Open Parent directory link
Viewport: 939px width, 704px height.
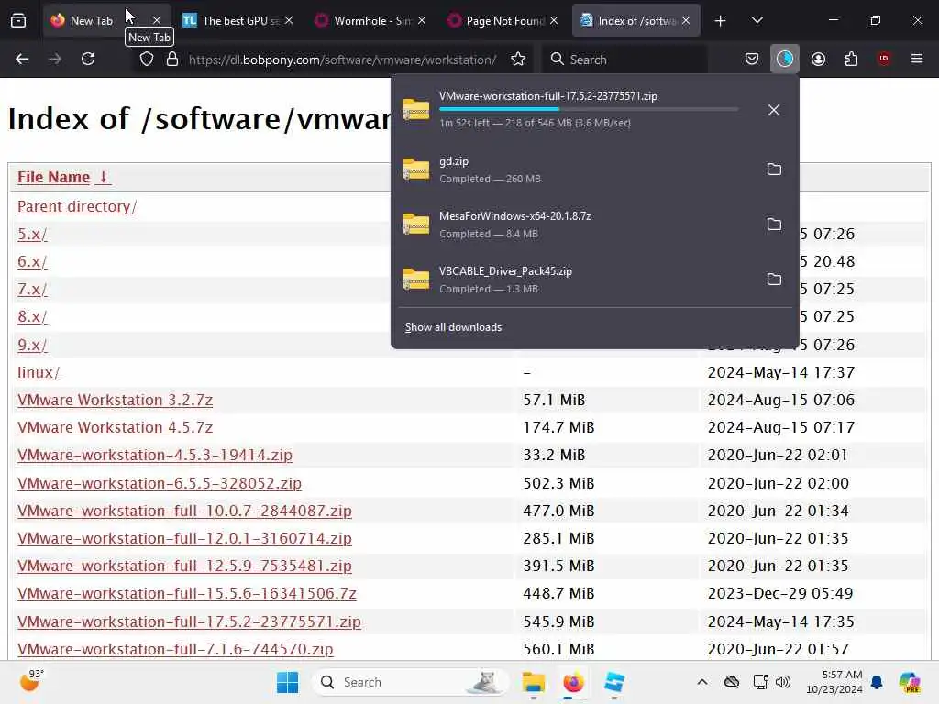(77, 206)
